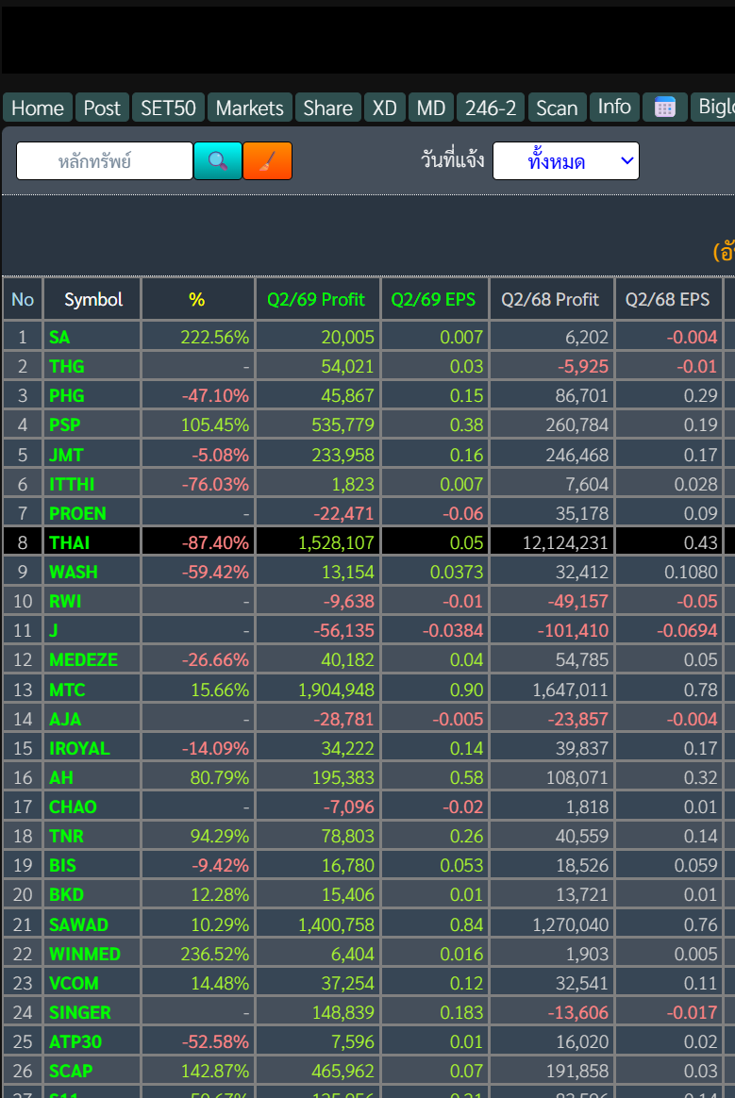Sort by the Symbol column header

[93, 300]
